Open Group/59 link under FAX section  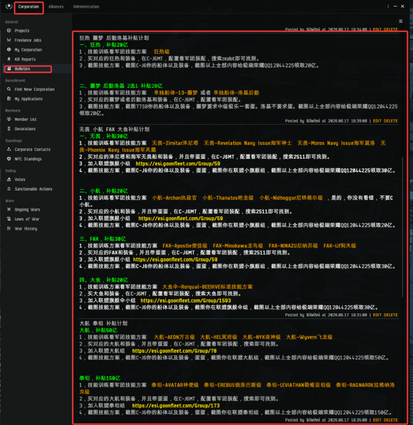pos(175,260)
